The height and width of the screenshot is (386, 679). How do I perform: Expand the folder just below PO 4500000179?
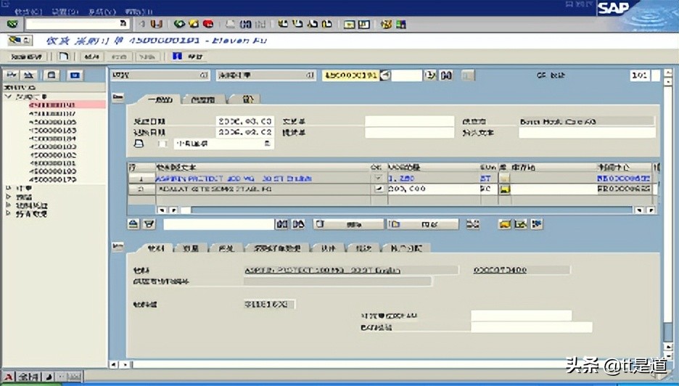pos(8,189)
